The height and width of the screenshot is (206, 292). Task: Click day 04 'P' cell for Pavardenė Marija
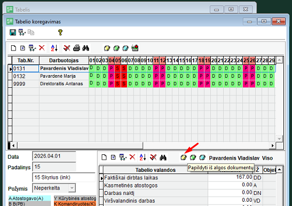(111, 76)
